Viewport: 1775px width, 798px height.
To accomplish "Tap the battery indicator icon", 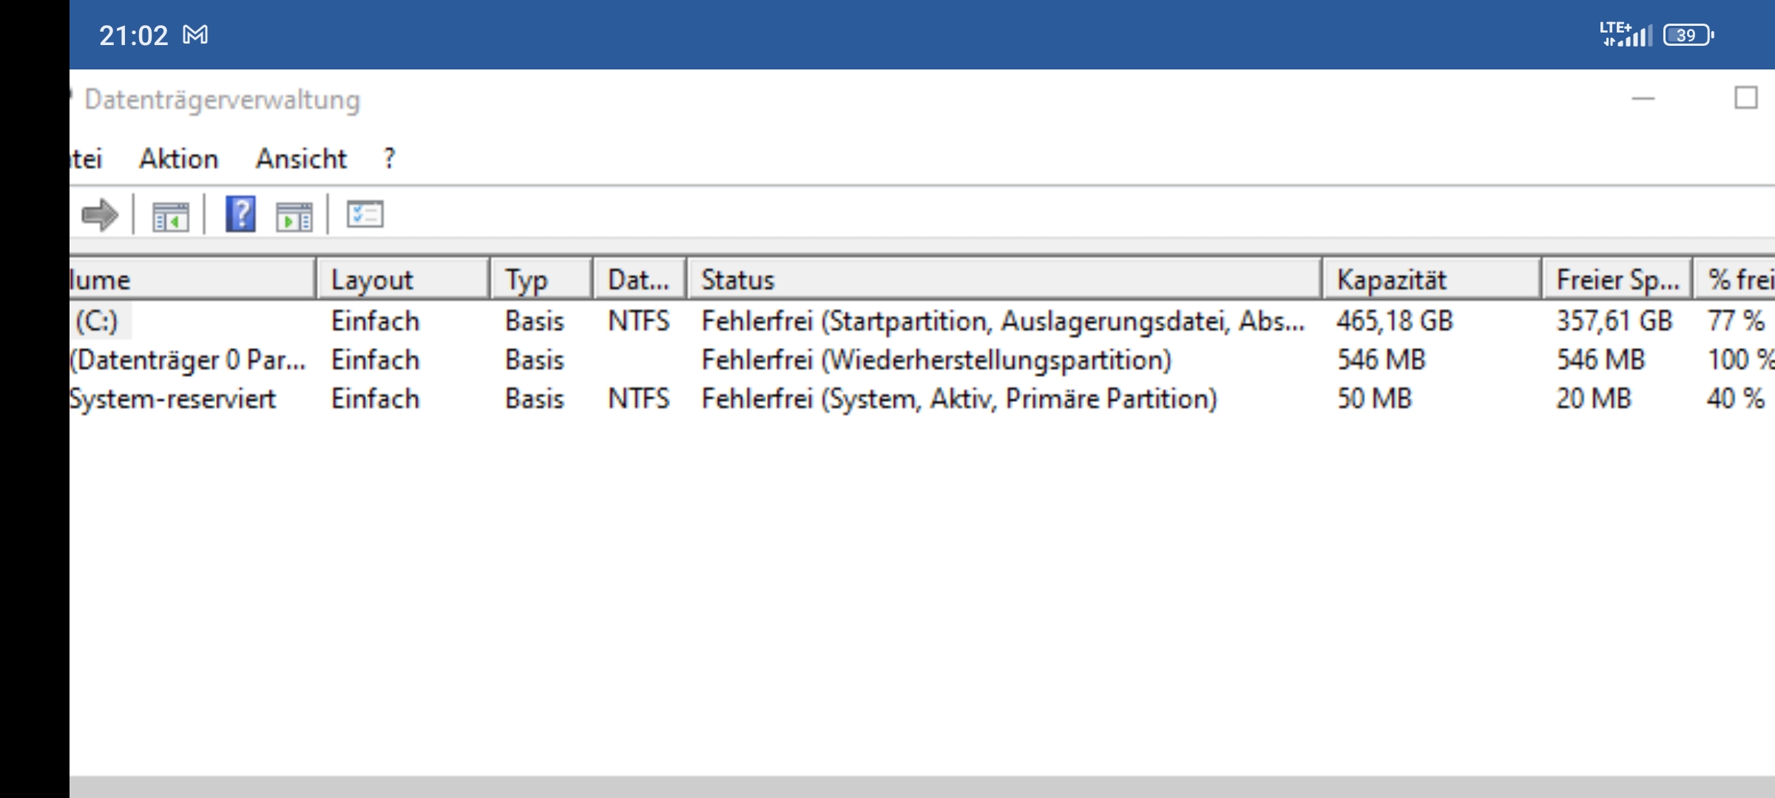I will point(1687,35).
